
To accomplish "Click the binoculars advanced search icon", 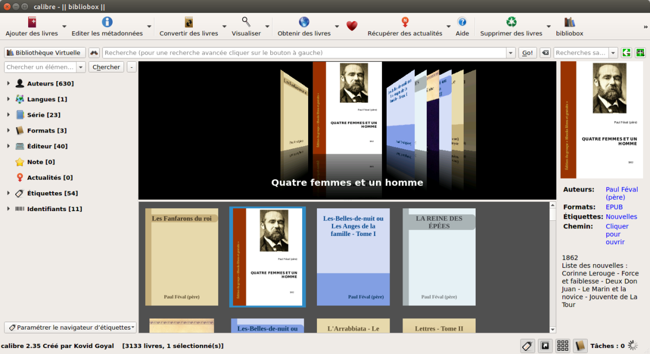I will [94, 53].
